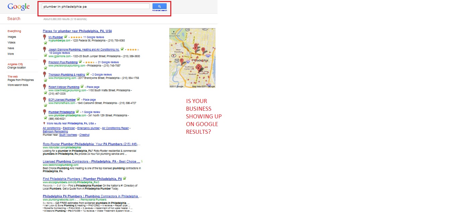Click marker pin A beside My Plumber
Image resolution: width=455 pixels, height=213 pixels.
point(44,37)
